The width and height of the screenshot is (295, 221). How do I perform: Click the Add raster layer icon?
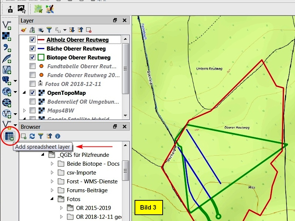coord(7,36)
